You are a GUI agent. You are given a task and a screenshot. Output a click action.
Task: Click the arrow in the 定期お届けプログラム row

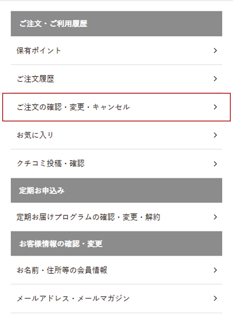click(x=215, y=217)
